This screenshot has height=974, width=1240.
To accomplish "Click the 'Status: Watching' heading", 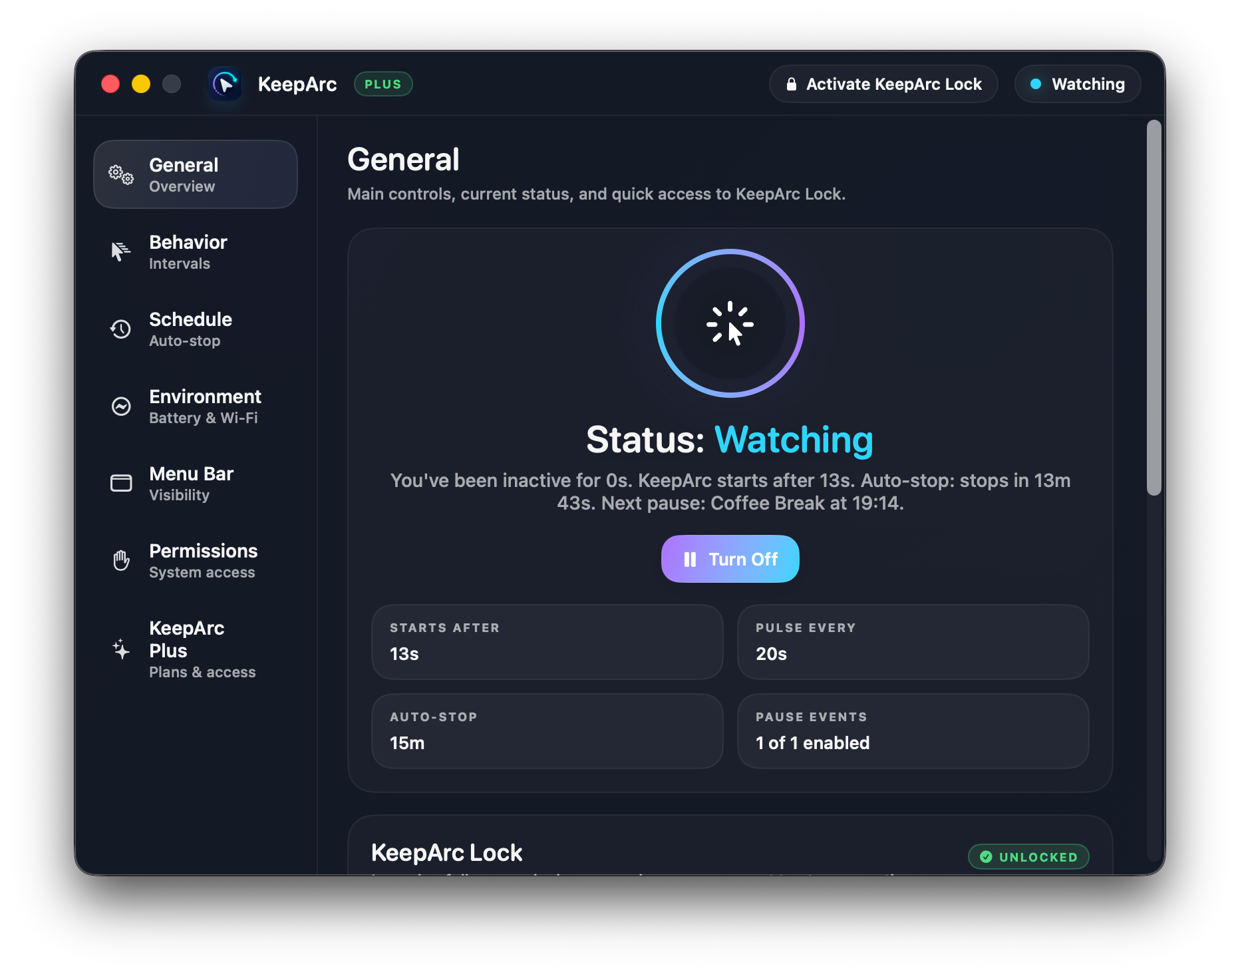I will click(730, 440).
